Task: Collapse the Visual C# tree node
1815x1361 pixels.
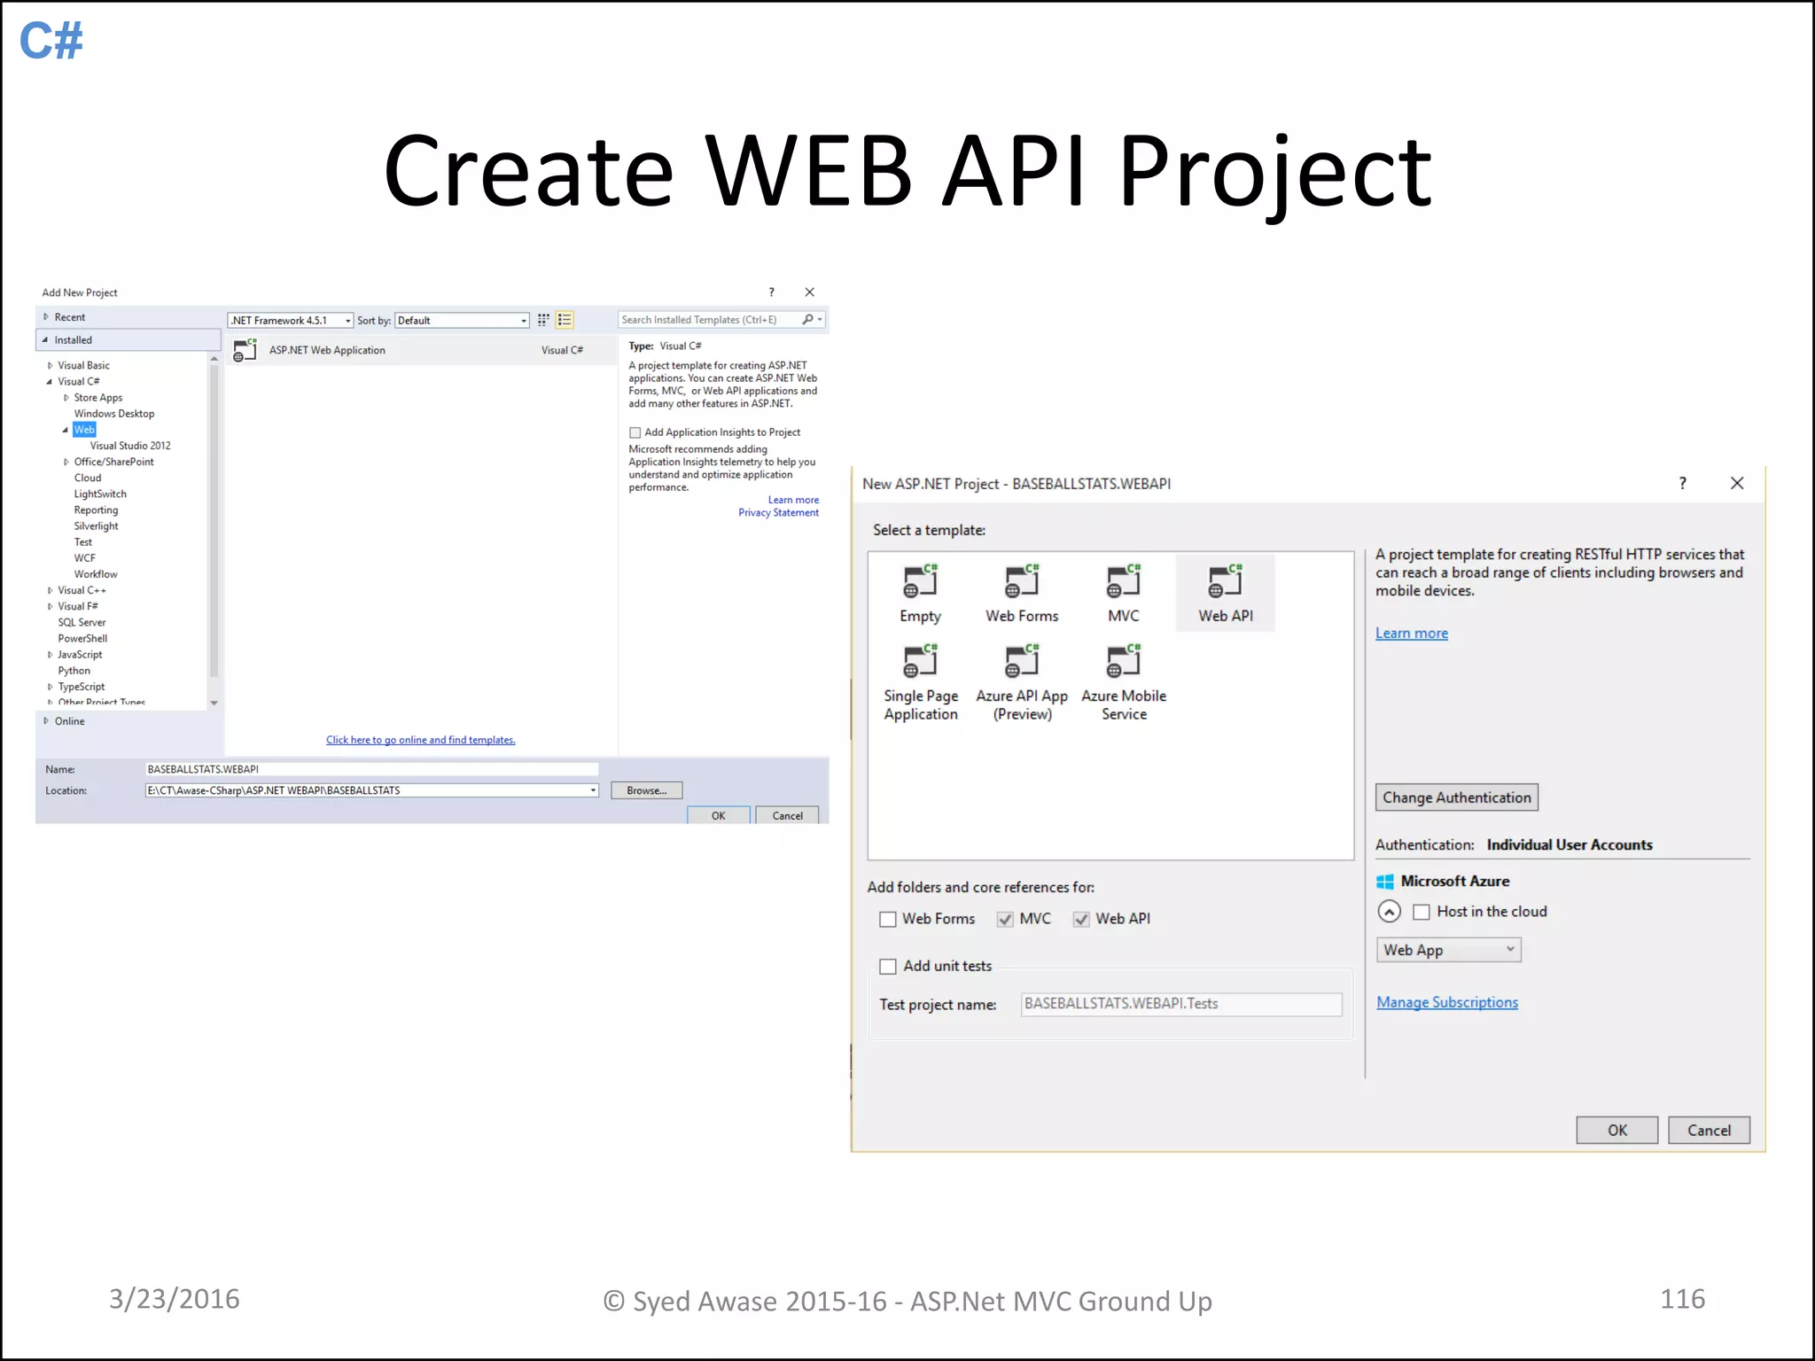Action: pyautogui.click(x=50, y=382)
